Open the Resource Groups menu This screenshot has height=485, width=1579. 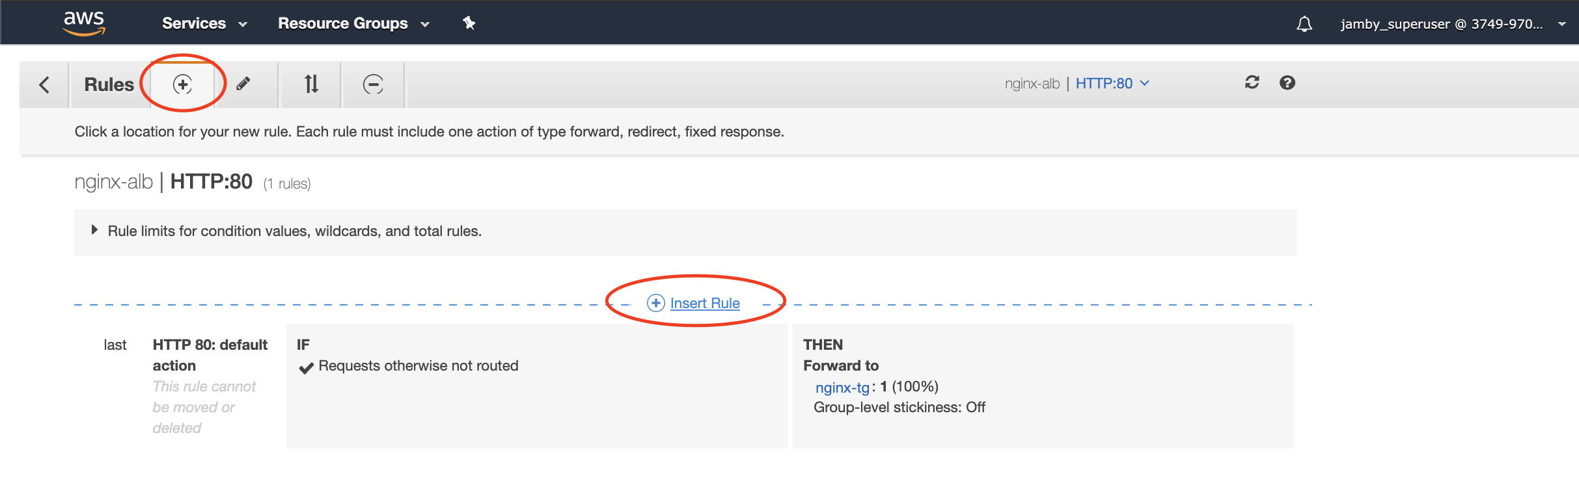click(353, 23)
